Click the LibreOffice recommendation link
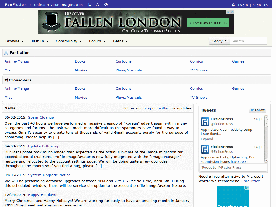Viewport: 276px width, 207px height. click(x=250, y=181)
